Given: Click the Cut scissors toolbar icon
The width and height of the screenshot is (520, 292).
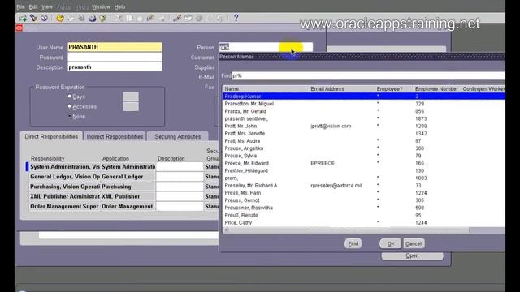Looking at the screenshot, I should point(119,18).
